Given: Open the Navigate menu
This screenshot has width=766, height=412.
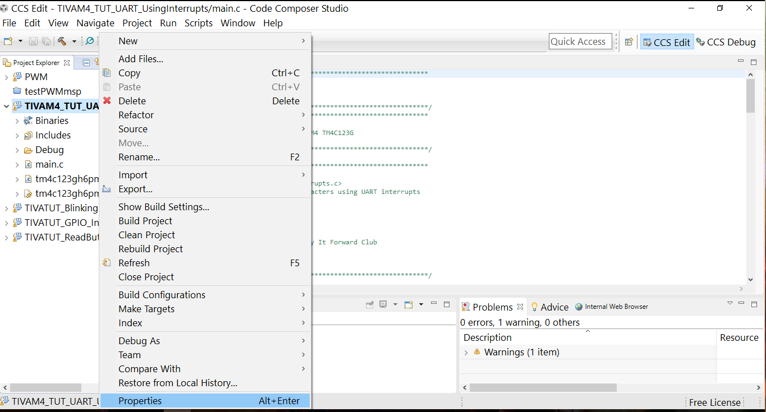Looking at the screenshot, I should (x=95, y=23).
